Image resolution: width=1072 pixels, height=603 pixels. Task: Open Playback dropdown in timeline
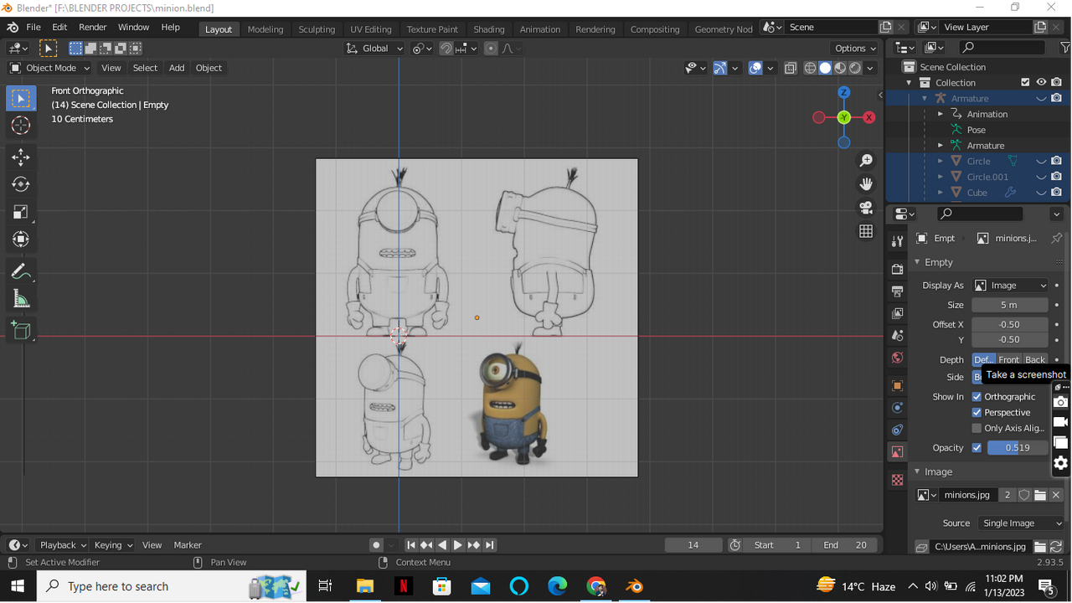tap(64, 545)
